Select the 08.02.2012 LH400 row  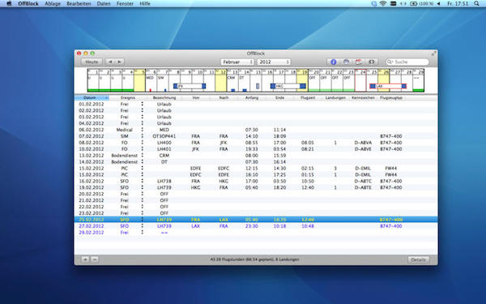[x=256, y=143]
